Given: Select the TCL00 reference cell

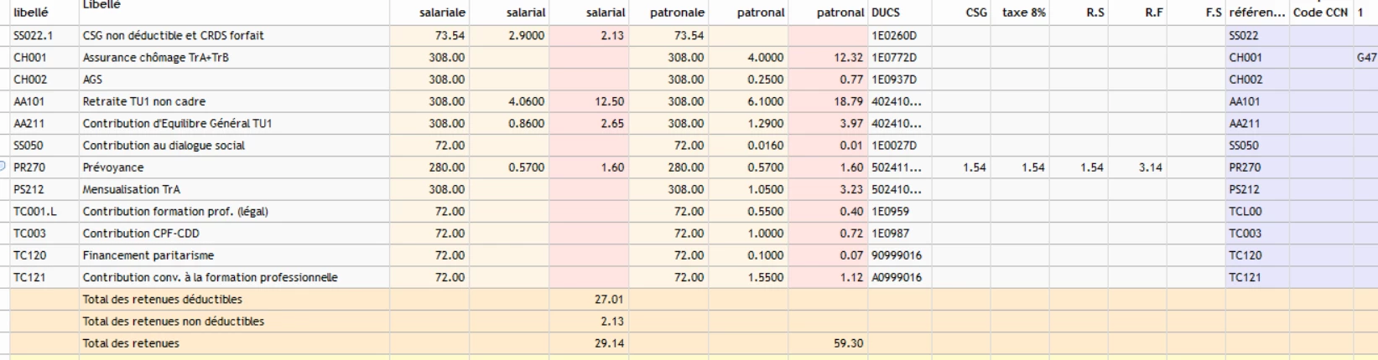Looking at the screenshot, I should 1245,212.
